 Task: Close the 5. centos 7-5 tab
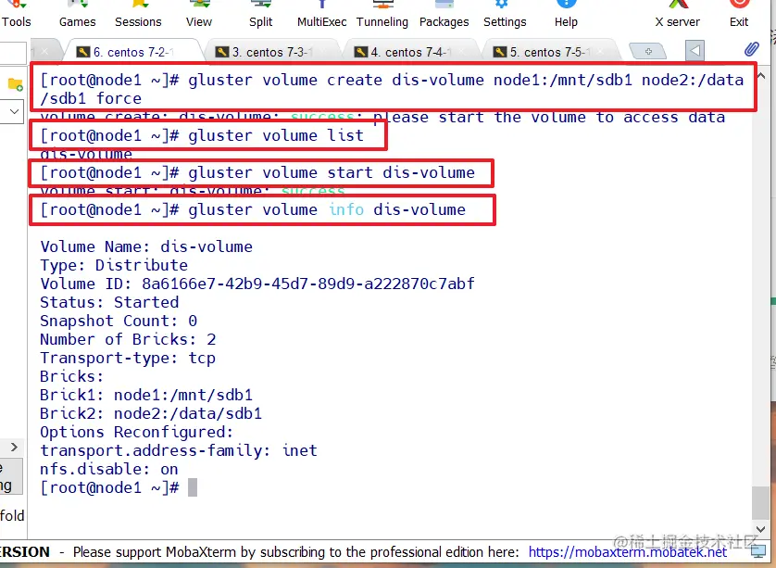pos(600,52)
